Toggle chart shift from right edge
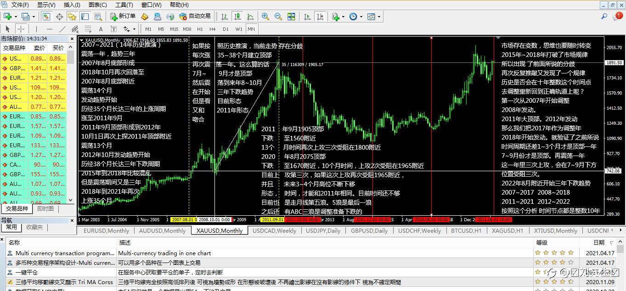The image size is (626, 291). [x=321, y=16]
